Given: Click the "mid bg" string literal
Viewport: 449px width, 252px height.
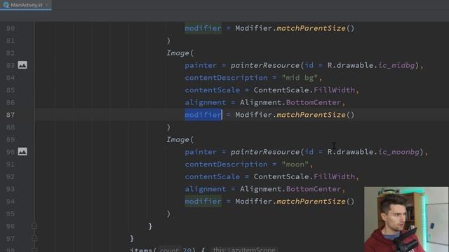Looking at the screenshot, I should coord(300,78).
